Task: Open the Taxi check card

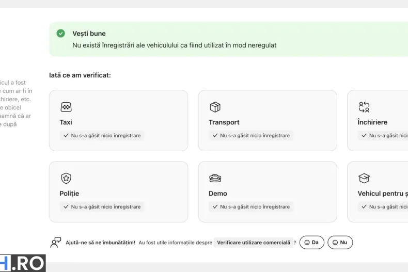Action: [x=118, y=120]
